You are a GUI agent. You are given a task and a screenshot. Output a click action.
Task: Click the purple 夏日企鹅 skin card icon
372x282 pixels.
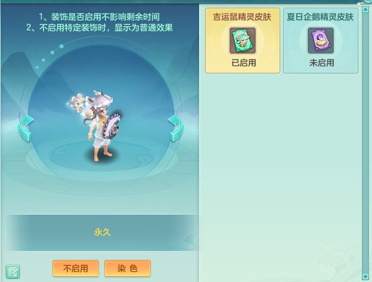(x=321, y=41)
